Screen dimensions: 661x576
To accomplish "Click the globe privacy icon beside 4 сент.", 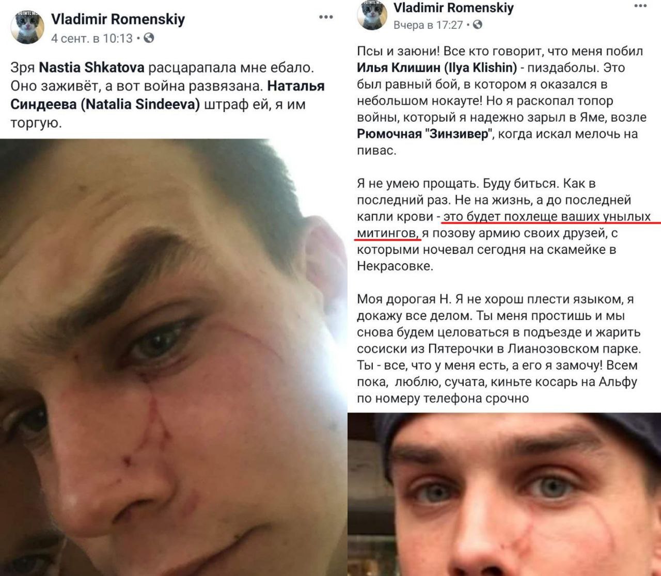I will coord(149,38).
